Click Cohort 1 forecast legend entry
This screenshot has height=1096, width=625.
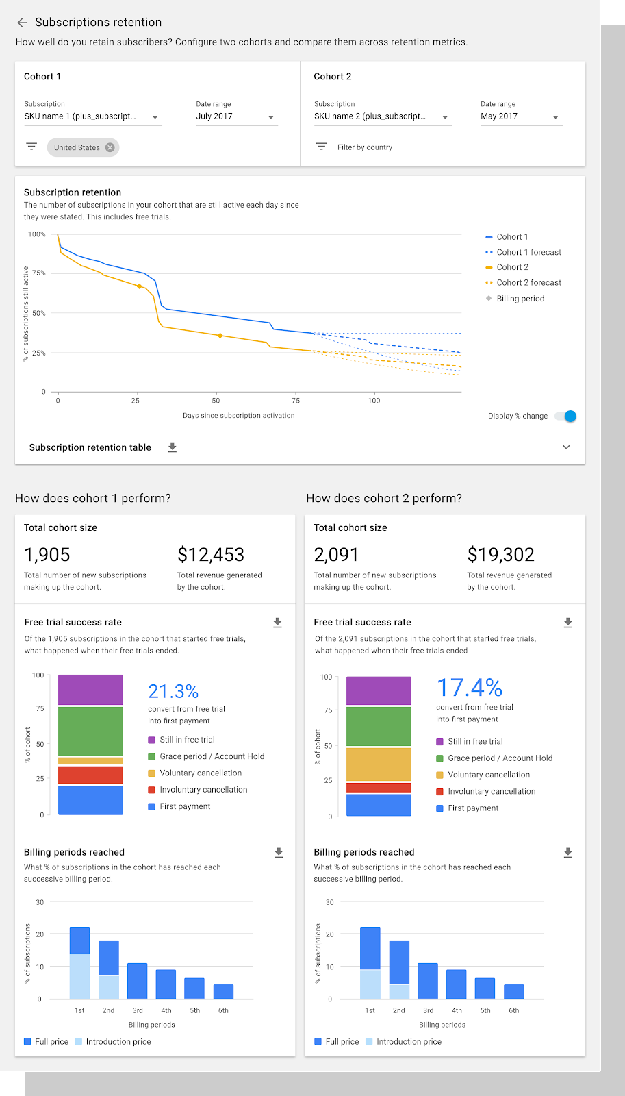tap(523, 252)
